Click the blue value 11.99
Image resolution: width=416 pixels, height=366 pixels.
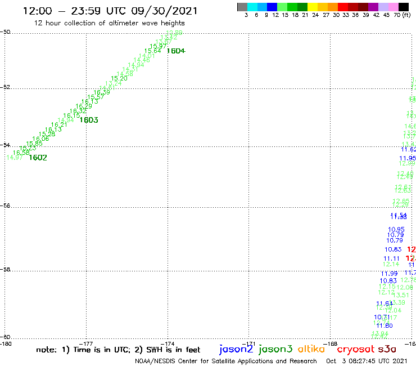pos(389,273)
